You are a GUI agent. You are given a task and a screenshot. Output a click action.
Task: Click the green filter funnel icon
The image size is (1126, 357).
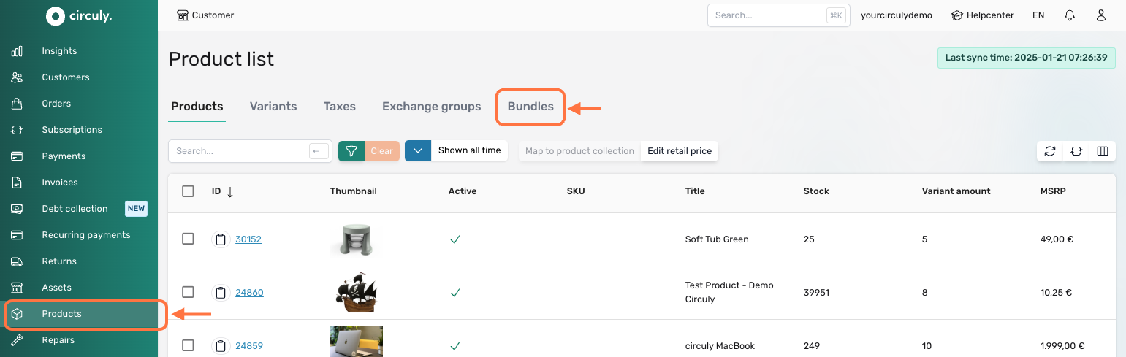[351, 151]
